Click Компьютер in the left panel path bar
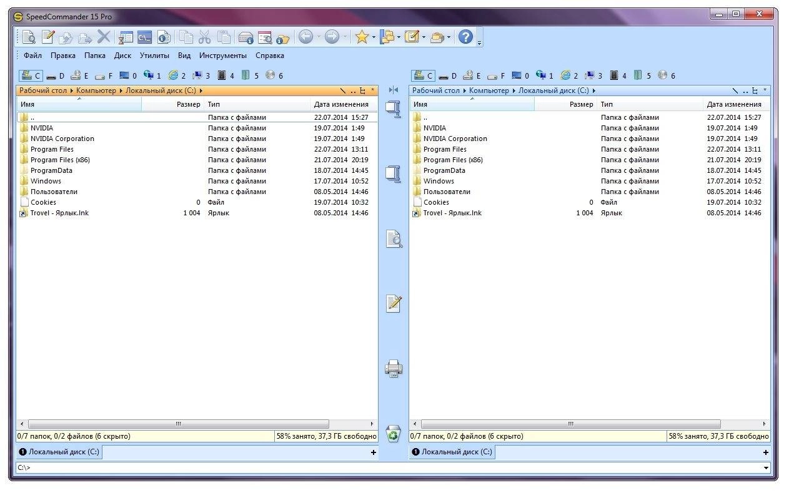Screen dimensions: 789x493 point(96,90)
